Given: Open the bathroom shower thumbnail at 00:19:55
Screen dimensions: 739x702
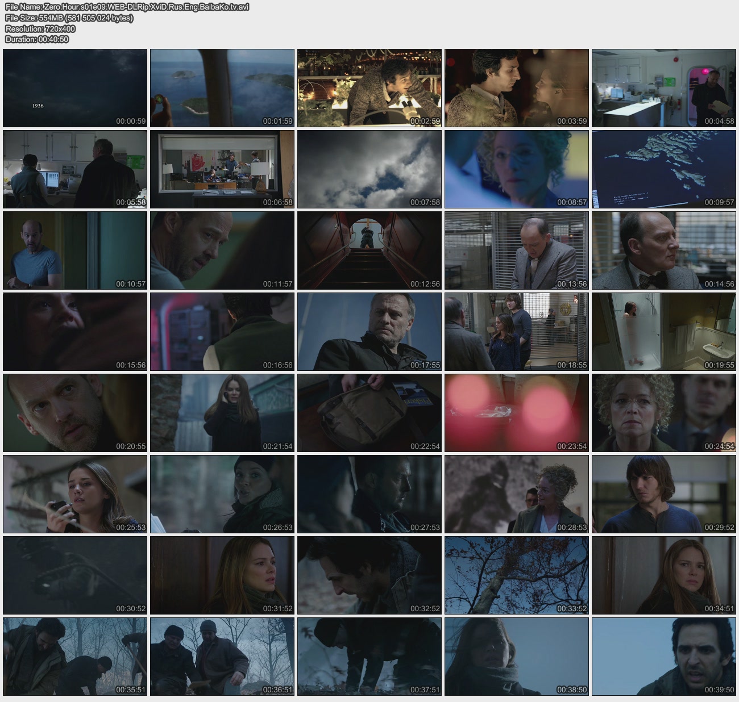Looking at the screenshot, I should click(x=664, y=332).
